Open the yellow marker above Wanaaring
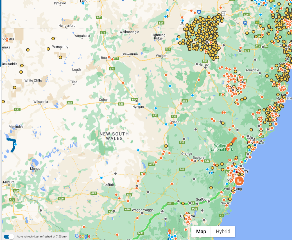The image size is (292, 240). (x=53, y=39)
